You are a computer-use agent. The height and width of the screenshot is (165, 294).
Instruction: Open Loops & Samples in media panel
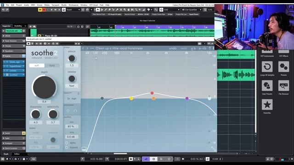pyautogui.click(x=267, y=66)
